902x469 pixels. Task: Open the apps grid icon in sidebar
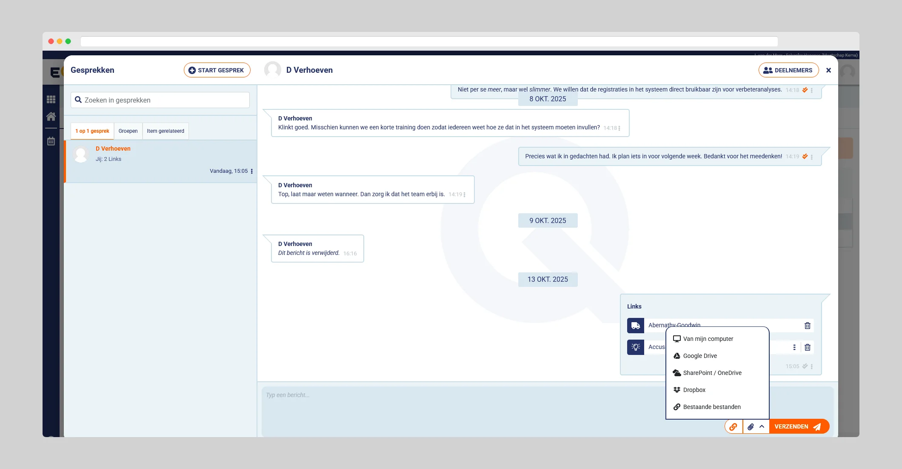(51, 99)
